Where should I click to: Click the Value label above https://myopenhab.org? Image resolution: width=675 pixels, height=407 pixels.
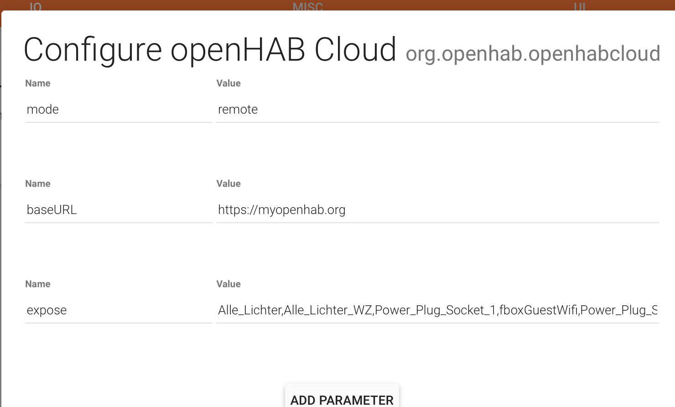pos(228,184)
